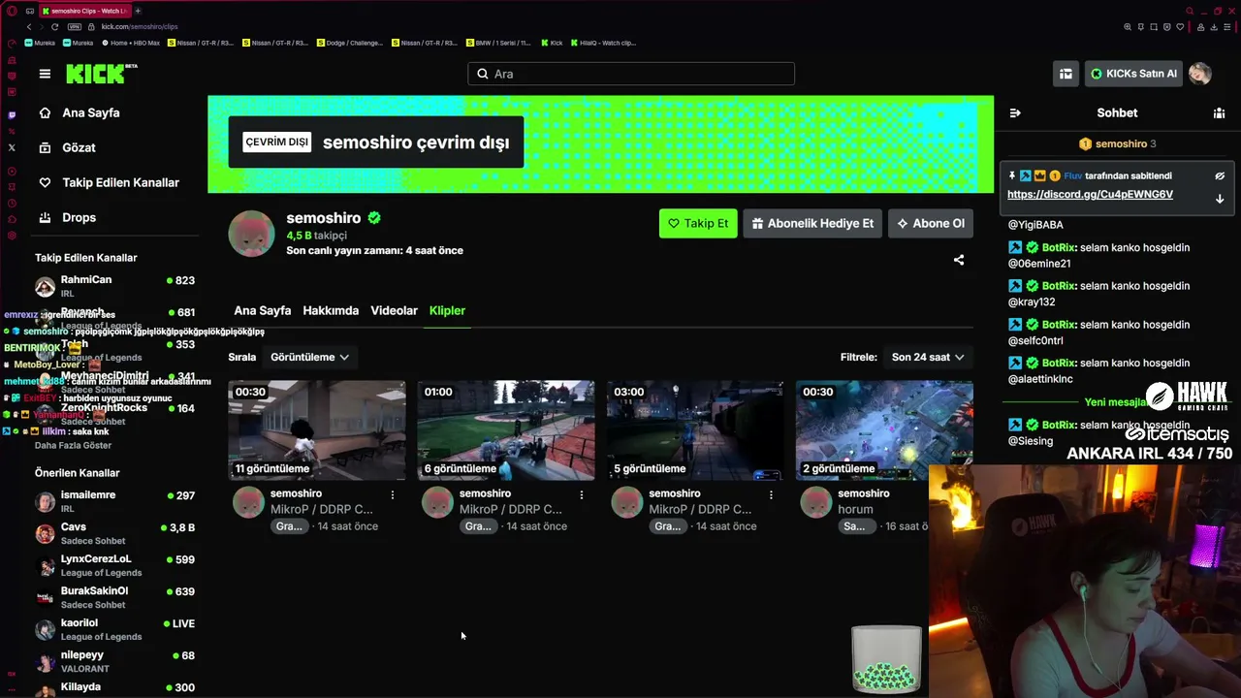This screenshot has height=698, width=1241.
Task: Open the BMW / 1 Serisi bookmark
Action: [498, 43]
